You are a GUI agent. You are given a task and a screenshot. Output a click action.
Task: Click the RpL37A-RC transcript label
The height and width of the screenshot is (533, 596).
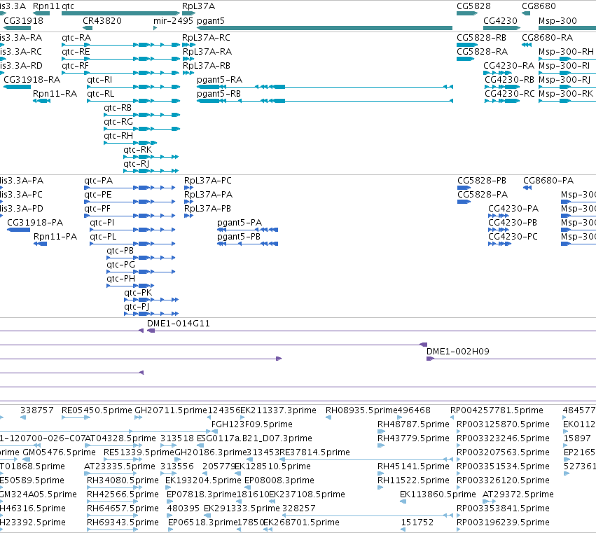pyautogui.click(x=206, y=38)
